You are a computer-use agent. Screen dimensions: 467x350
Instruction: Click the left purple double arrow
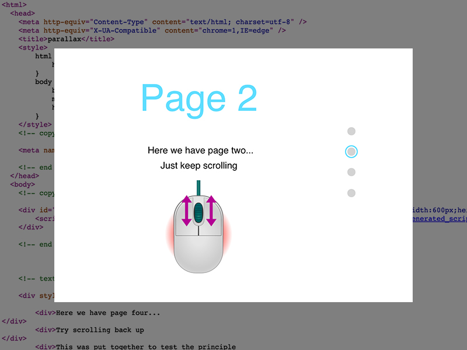[186, 211]
